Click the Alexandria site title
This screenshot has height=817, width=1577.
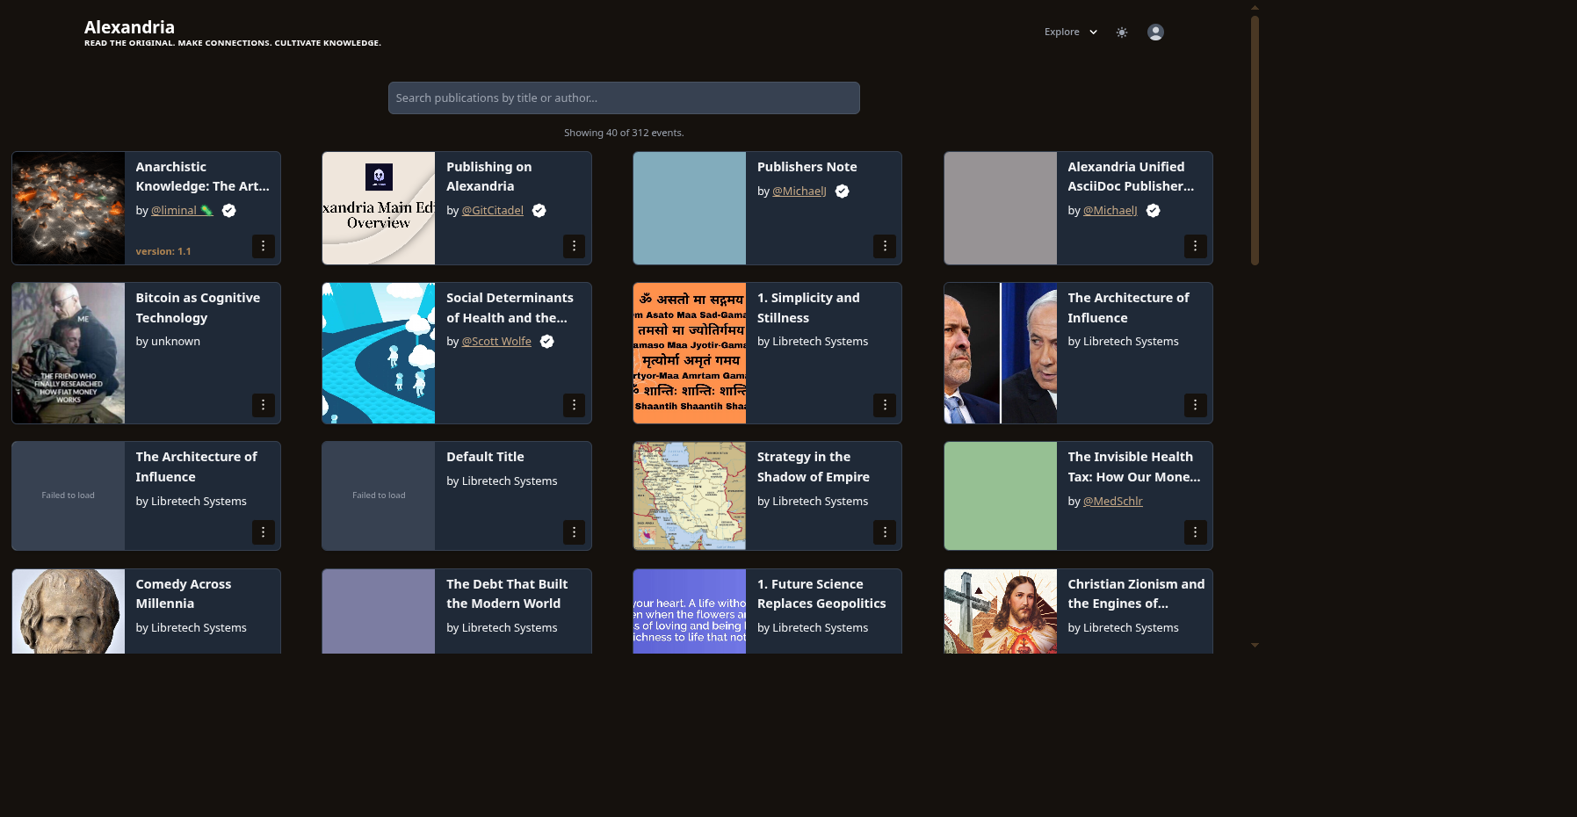(129, 27)
